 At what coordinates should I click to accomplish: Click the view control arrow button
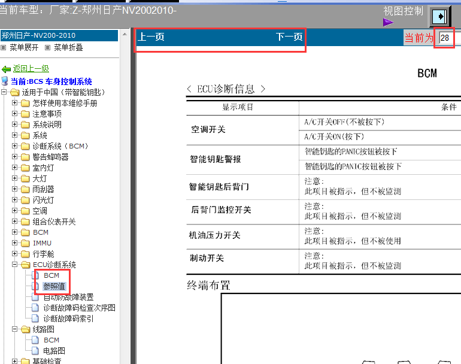(x=440, y=16)
